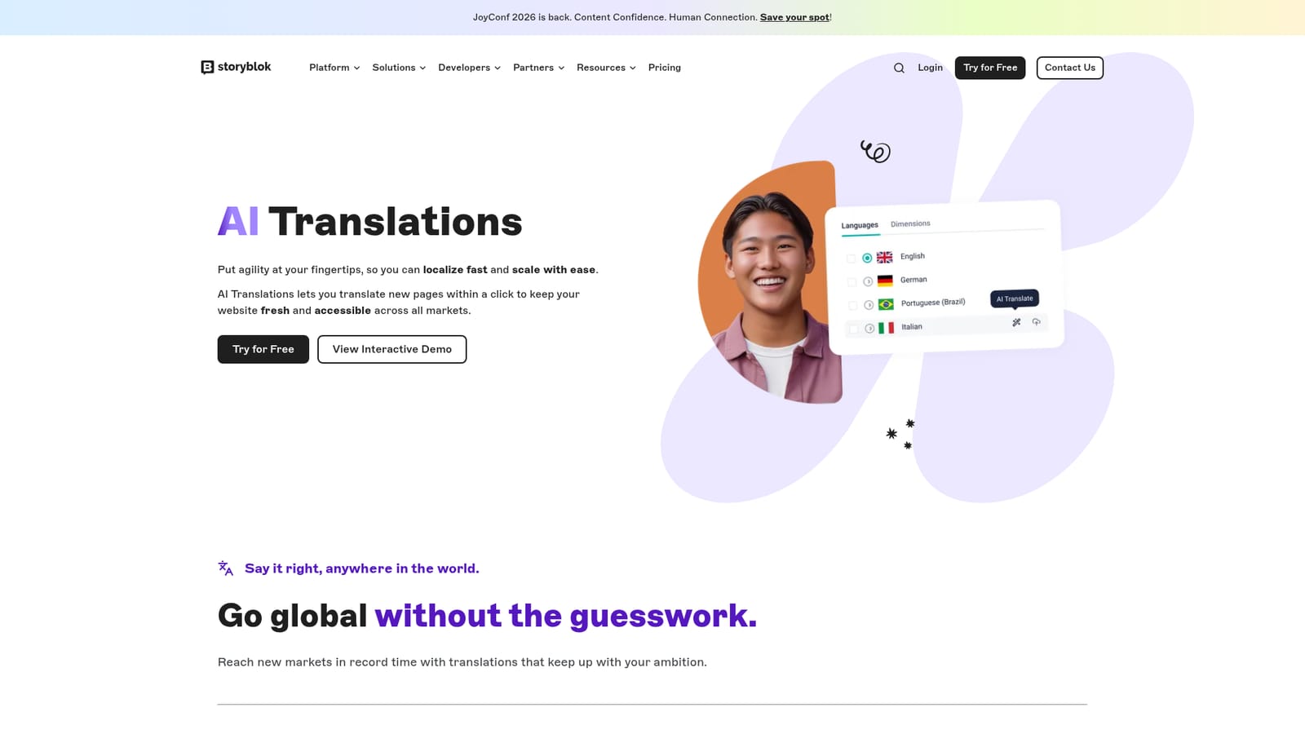The height and width of the screenshot is (734, 1305).
Task: Select the German radio button
Action: click(x=868, y=281)
